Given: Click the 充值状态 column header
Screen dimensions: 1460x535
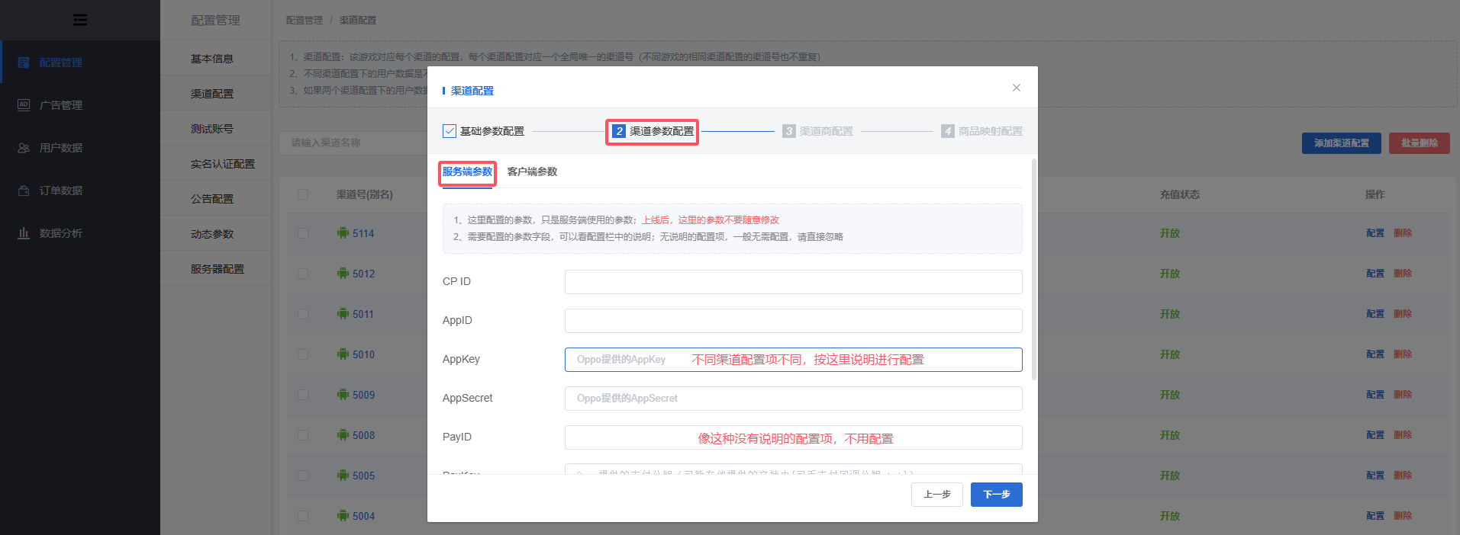Looking at the screenshot, I should 1180,194.
